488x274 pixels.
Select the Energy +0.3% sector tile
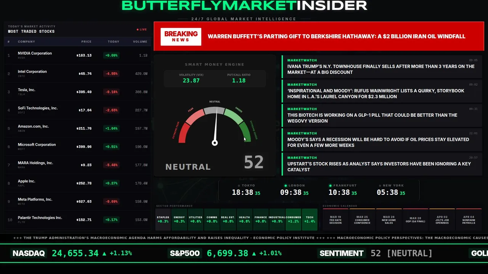pyautogui.click(x=179, y=220)
